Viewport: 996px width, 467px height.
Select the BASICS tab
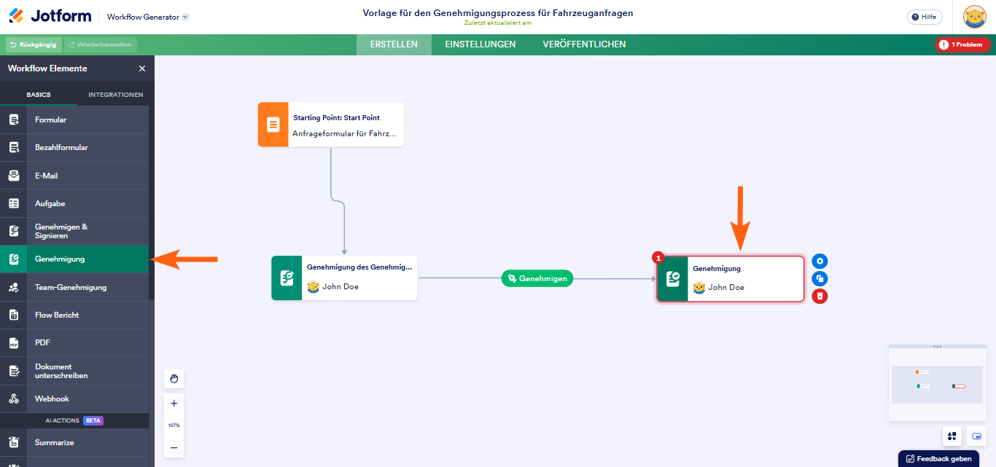pyautogui.click(x=39, y=95)
